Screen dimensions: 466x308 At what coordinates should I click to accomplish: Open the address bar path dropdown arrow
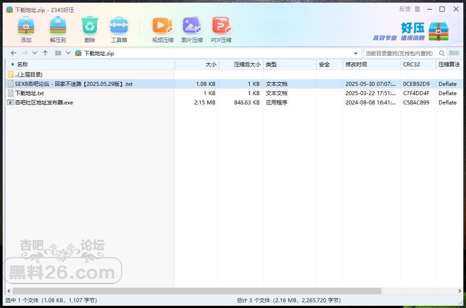[356, 54]
